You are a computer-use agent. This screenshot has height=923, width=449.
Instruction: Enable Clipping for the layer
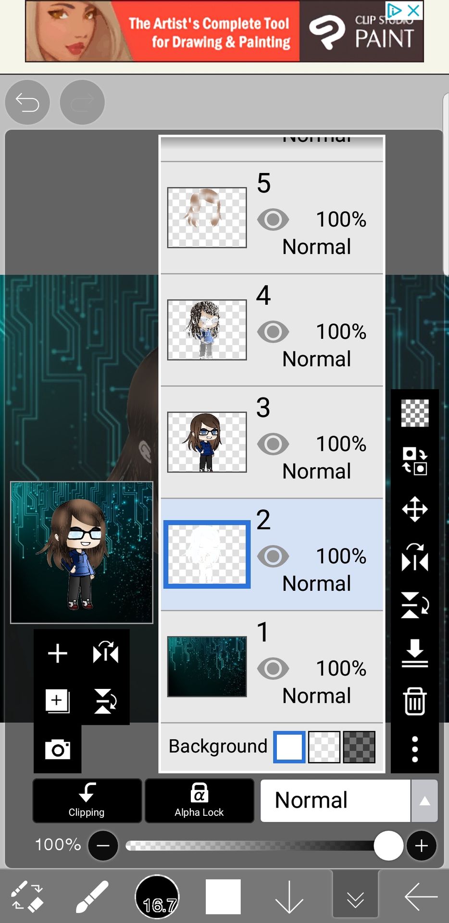coord(87,800)
